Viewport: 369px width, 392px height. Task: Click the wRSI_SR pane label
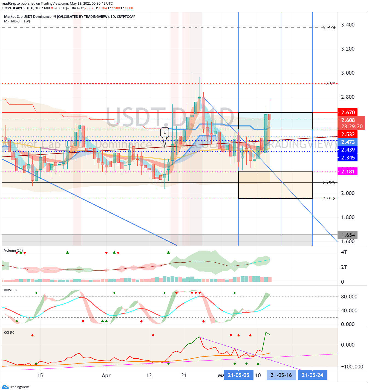[x=11, y=290]
